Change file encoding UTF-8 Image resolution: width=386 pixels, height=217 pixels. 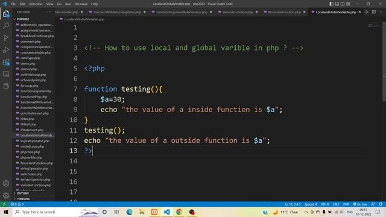click(324, 204)
